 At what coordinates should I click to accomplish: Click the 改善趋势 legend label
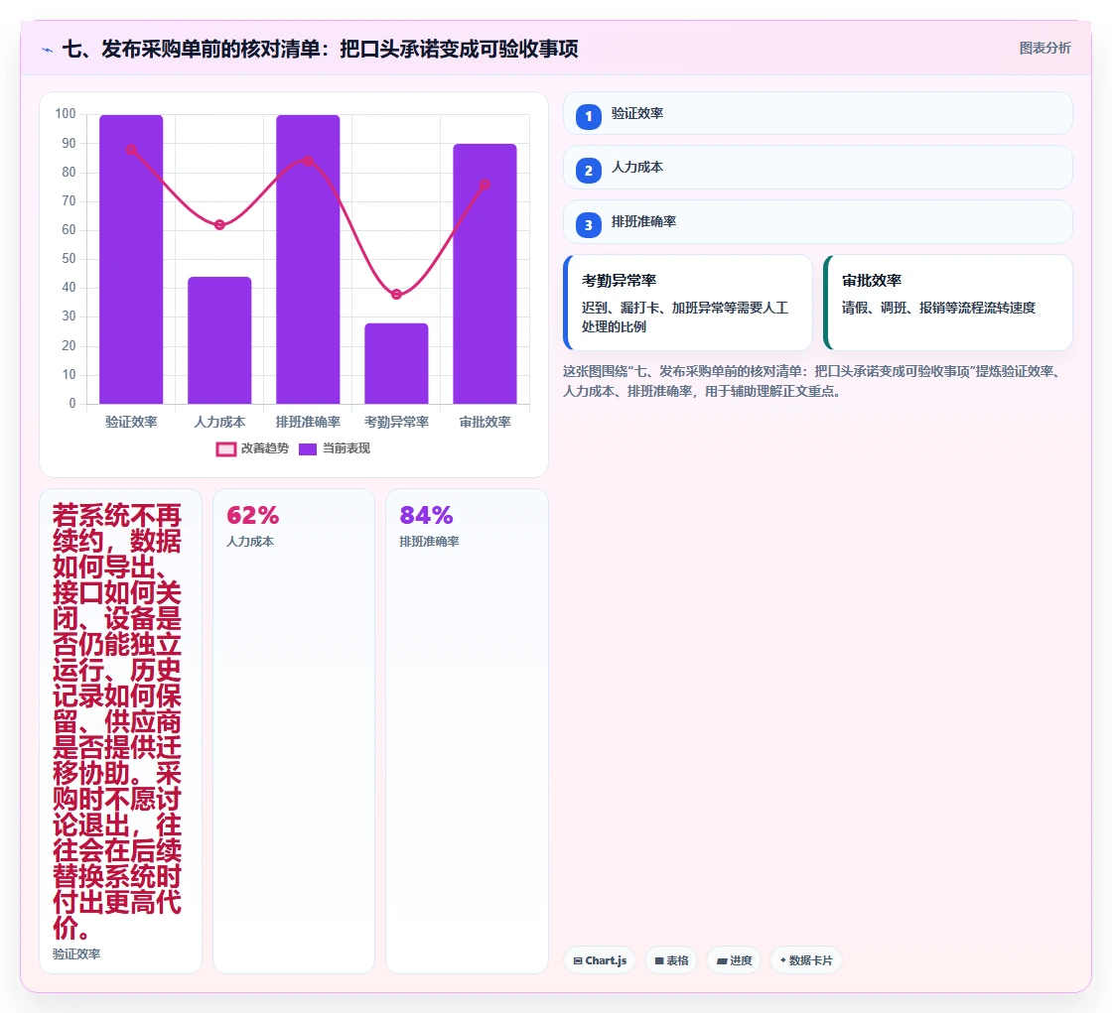pos(264,448)
